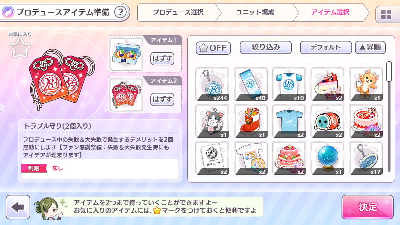
Task: Click the help question mark icon
Action: pos(120,12)
